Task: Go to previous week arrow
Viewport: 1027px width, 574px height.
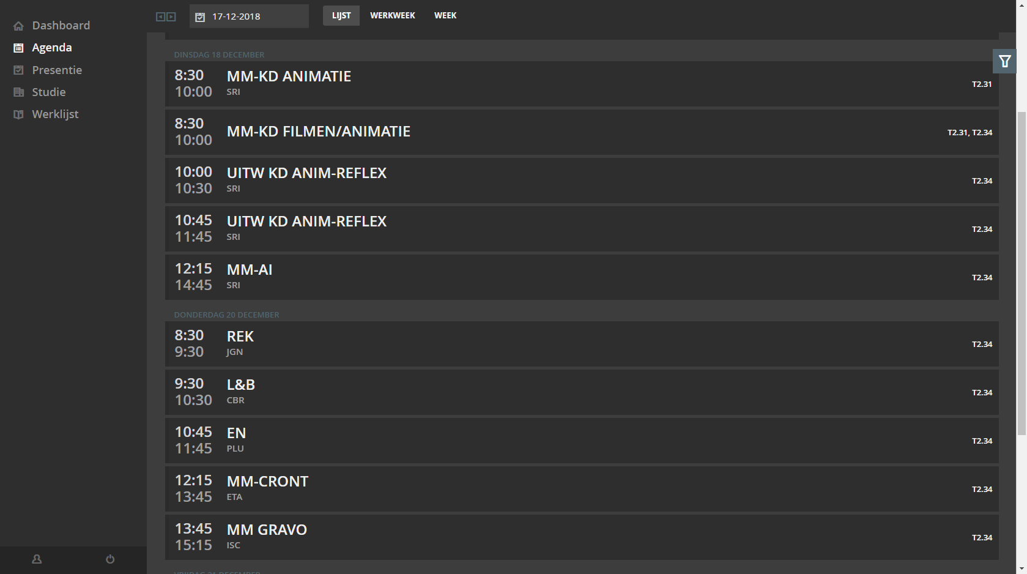Action: tap(160, 17)
